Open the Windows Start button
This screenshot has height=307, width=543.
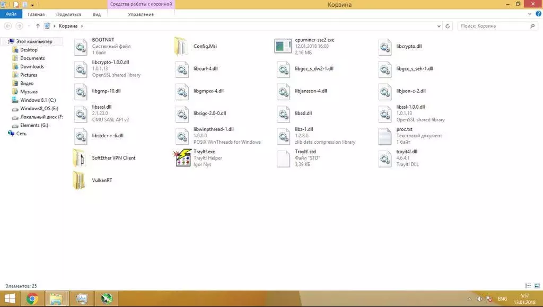10,299
